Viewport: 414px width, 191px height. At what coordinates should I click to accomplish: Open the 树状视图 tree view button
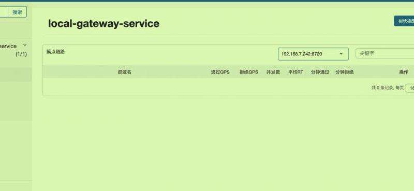coord(404,21)
